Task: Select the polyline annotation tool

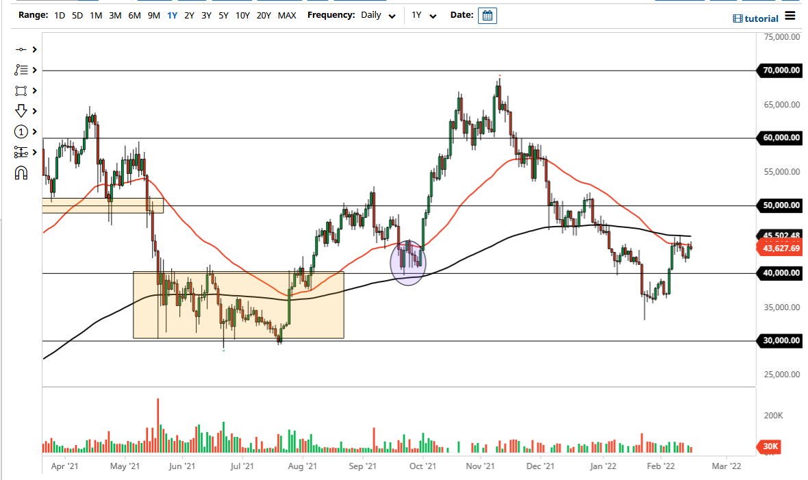Action: [x=20, y=70]
